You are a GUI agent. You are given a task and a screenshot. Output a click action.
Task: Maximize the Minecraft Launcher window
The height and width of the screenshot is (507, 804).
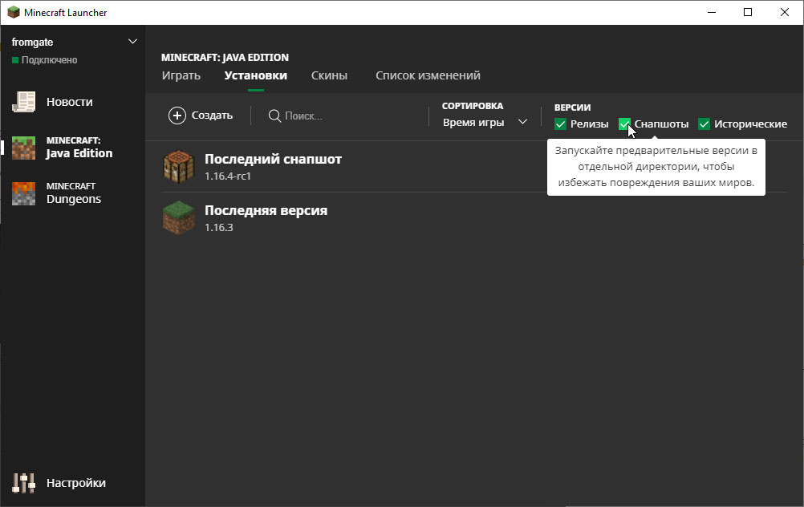coord(748,12)
